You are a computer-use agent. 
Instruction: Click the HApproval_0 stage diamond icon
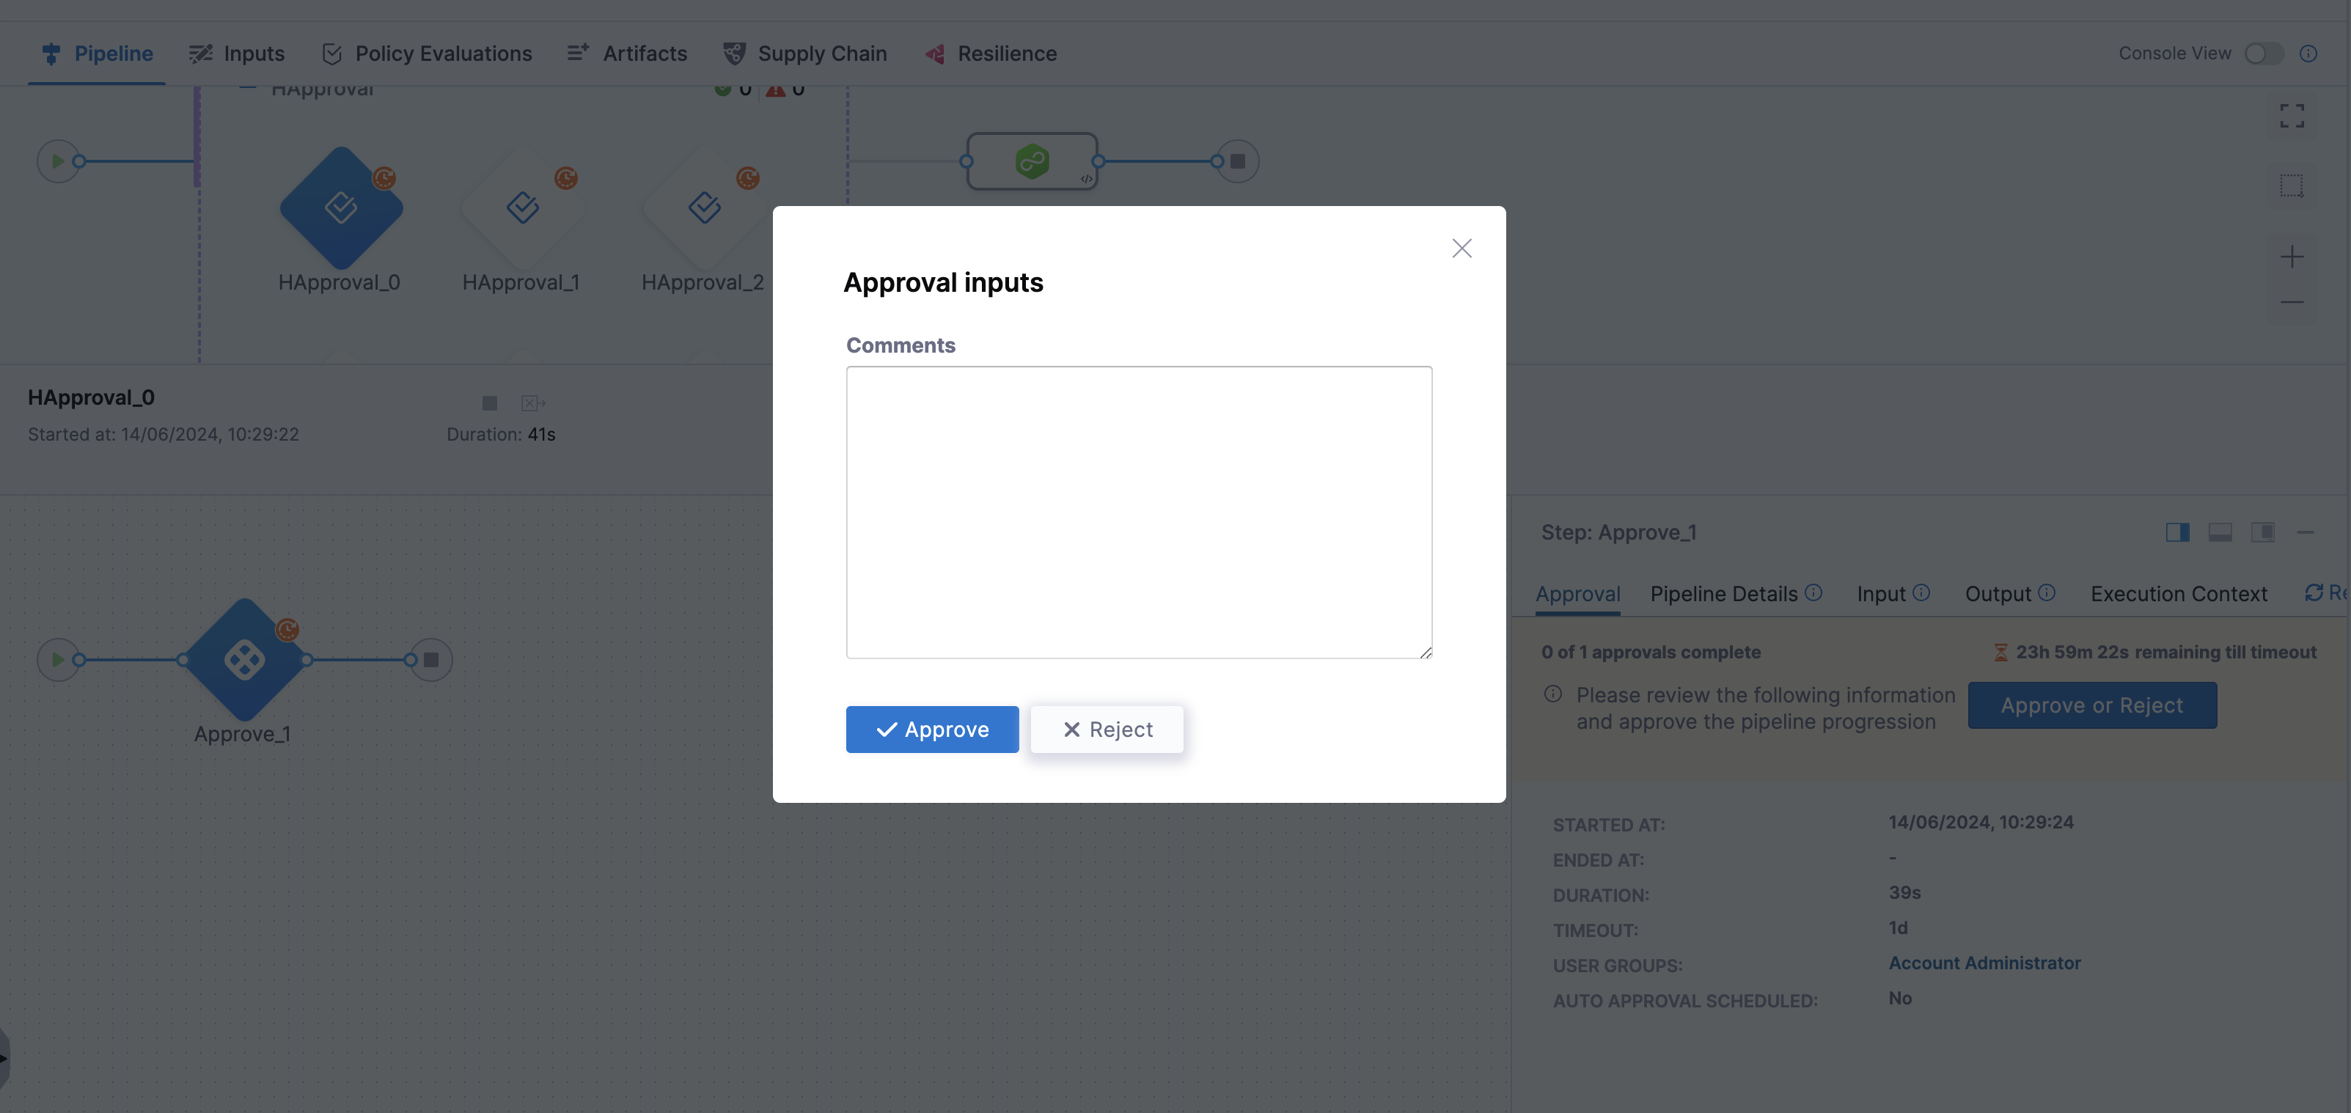click(340, 208)
